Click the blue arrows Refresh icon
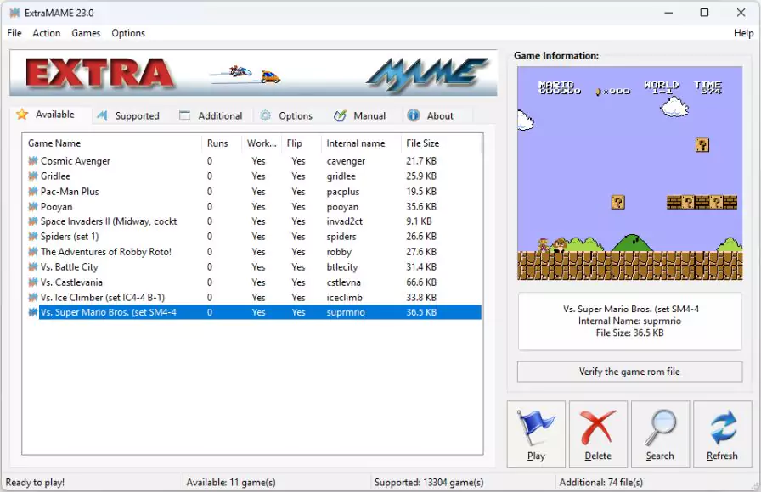The height and width of the screenshot is (492, 761). click(722, 428)
